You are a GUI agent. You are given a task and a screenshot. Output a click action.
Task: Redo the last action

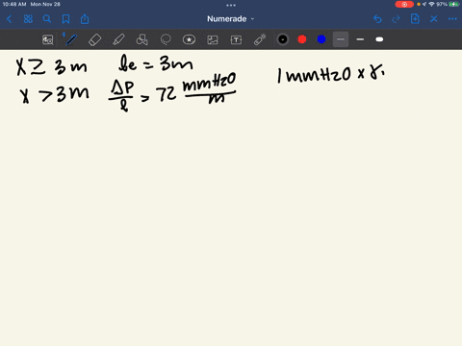(x=396, y=19)
